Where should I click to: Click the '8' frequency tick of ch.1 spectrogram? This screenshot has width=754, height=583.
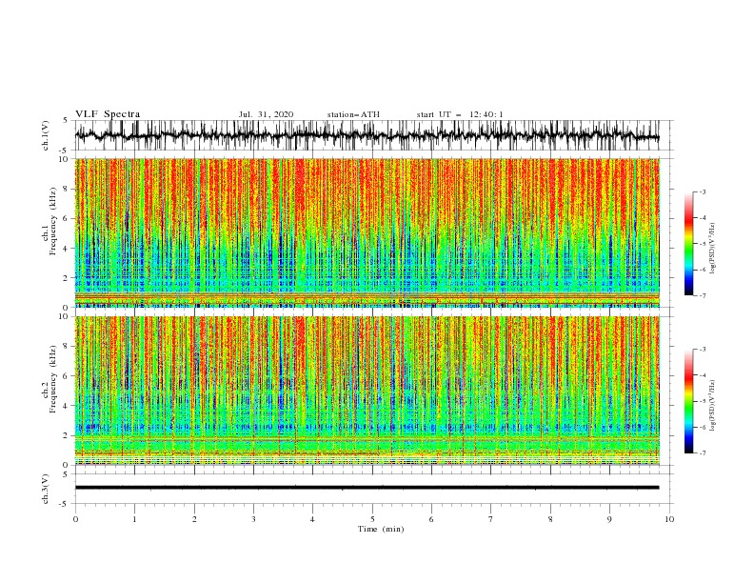click(x=67, y=189)
